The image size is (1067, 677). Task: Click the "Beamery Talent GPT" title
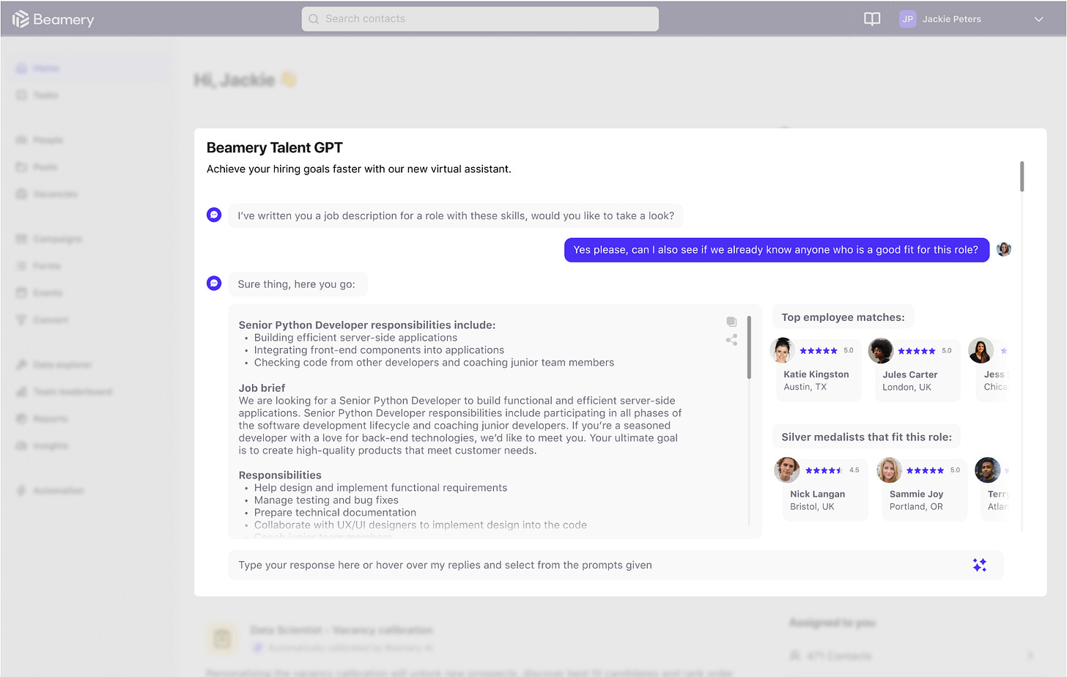pos(275,148)
